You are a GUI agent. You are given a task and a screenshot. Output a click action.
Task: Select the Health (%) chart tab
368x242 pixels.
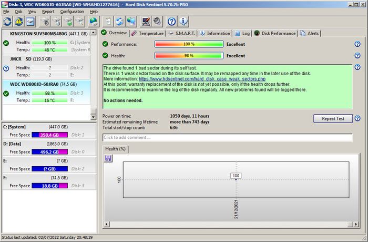pyautogui.click(x=115, y=149)
